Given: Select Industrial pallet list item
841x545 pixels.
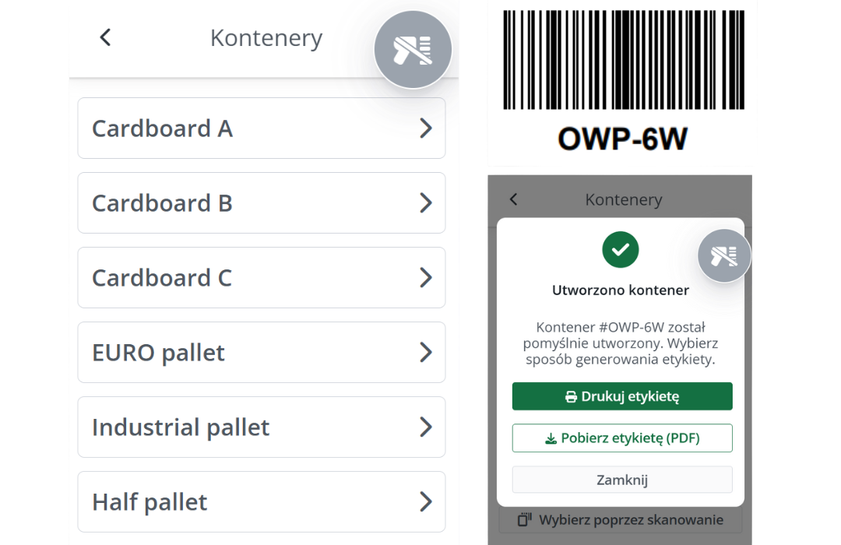Looking at the screenshot, I should tap(261, 427).
